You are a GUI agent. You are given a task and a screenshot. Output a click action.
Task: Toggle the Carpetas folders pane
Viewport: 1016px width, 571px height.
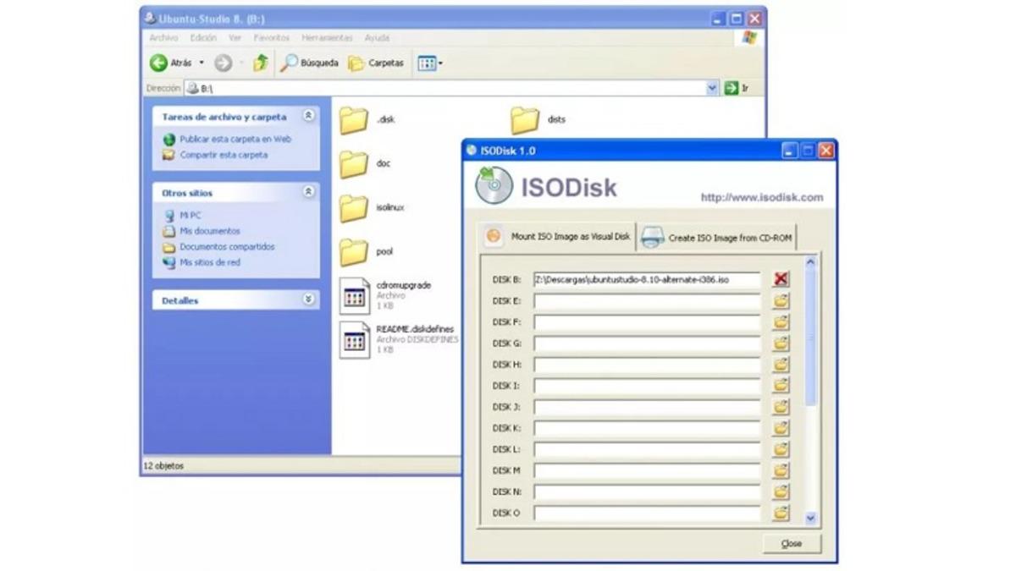point(376,63)
